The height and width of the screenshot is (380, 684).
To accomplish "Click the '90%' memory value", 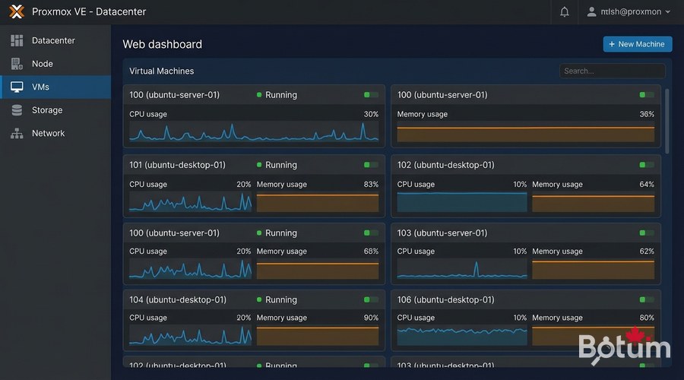I will coord(371,318).
